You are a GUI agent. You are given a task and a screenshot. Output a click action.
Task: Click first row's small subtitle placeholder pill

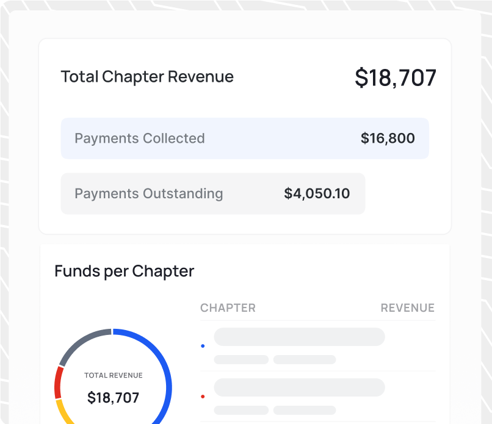241,359
